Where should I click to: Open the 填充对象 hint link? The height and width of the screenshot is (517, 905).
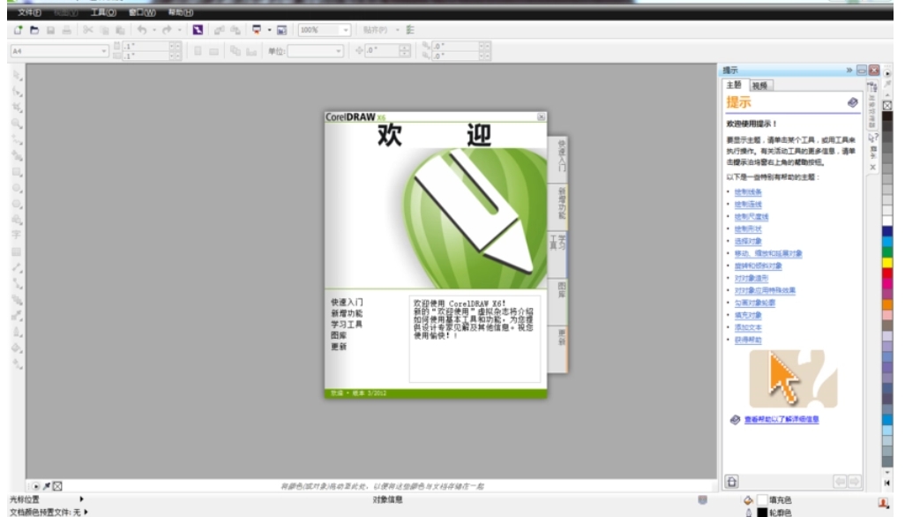(748, 316)
